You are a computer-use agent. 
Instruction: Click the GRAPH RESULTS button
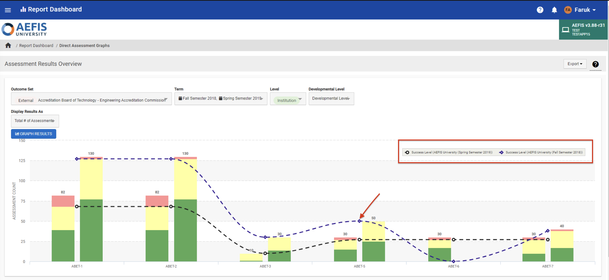pos(34,134)
